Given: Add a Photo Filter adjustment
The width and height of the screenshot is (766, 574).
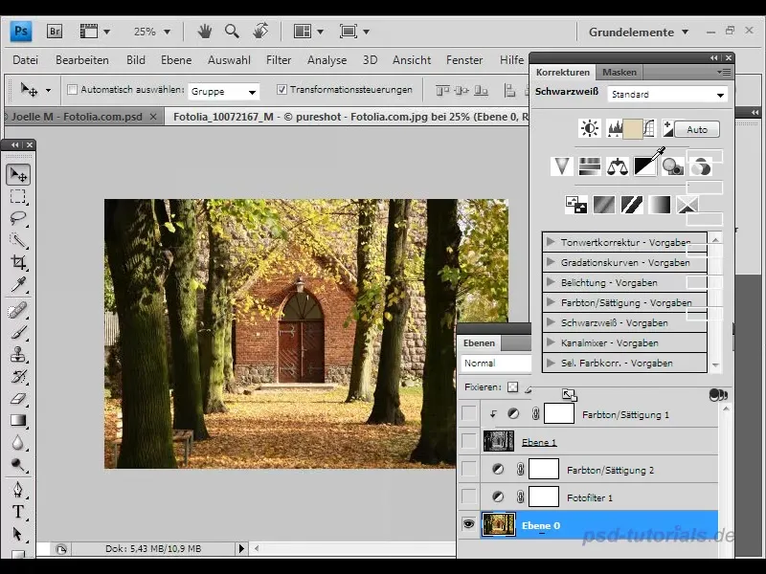Looking at the screenshot, I should (673, 166).
